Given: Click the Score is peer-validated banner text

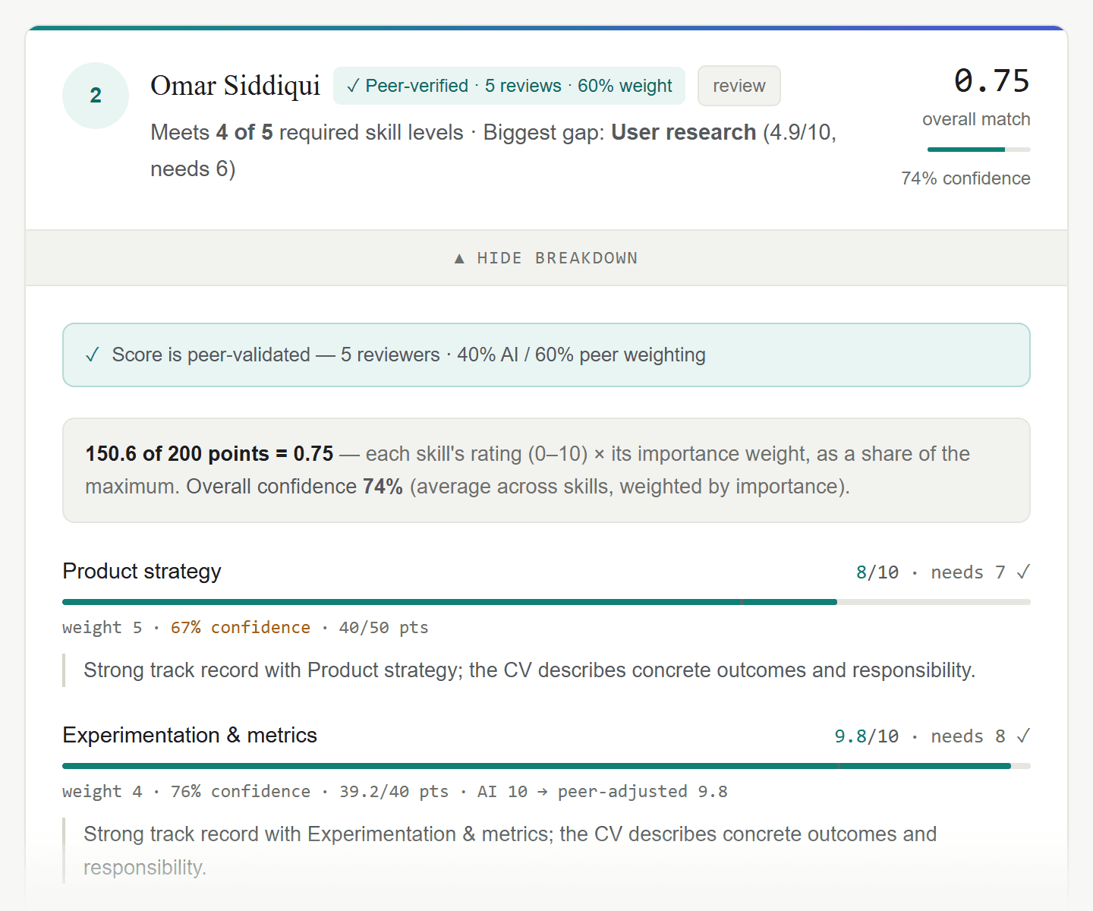Looking at the screenshot, I should pos(408,355).
